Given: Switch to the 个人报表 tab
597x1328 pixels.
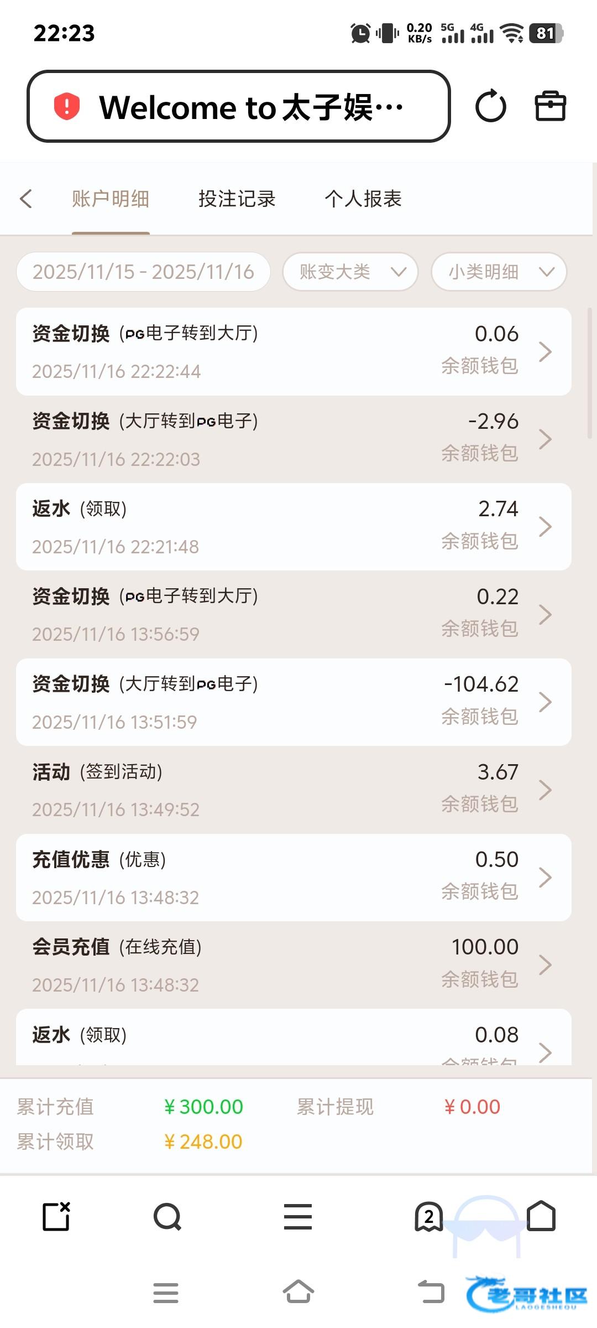Looking at the screenshot, I should point(363,199).
